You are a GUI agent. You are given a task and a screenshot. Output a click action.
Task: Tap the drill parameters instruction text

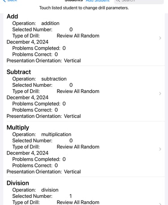tap(84, 8)
